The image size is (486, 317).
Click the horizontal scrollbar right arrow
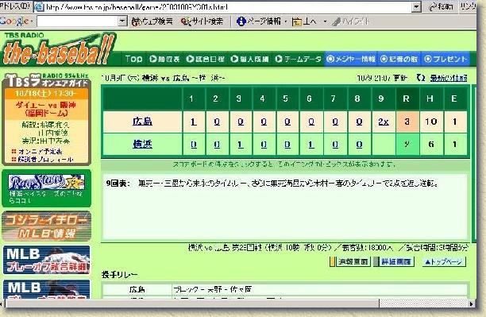point(472,303)
